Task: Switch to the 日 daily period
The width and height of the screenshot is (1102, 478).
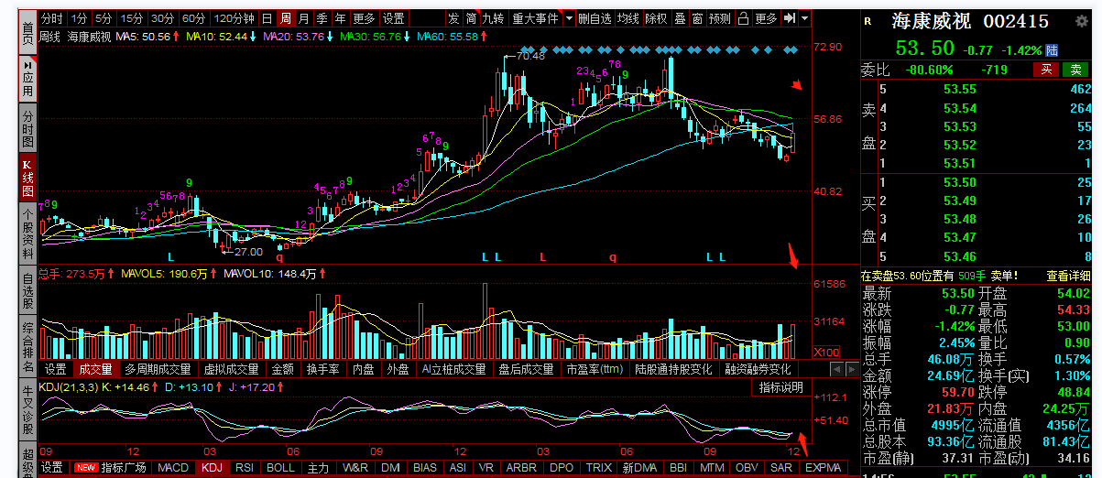Action: [x=267, y=18]
